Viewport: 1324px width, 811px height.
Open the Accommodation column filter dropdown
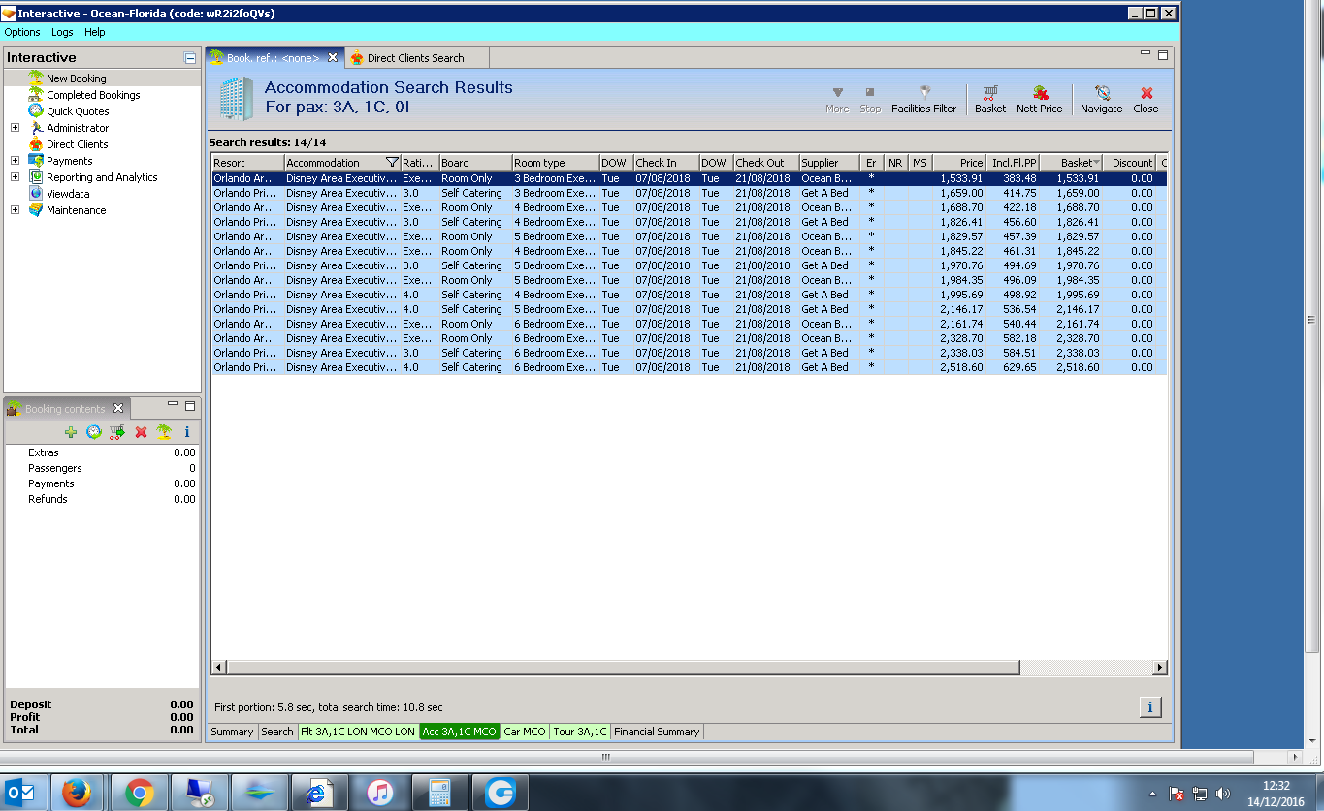tap(391, 163)
